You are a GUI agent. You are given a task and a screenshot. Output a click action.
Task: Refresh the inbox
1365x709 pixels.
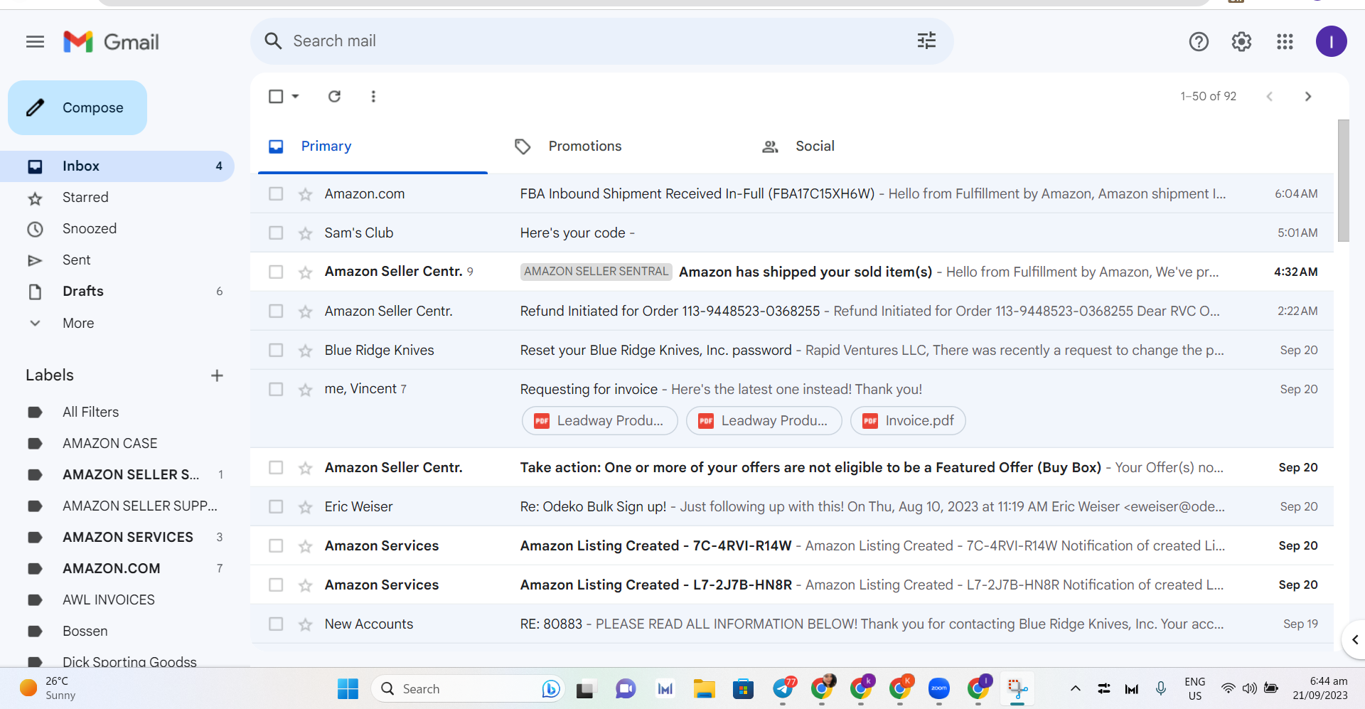[x=334, y=96]
